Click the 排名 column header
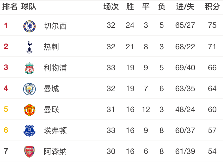This screenshot has height=162, width=223. (10, 7)
